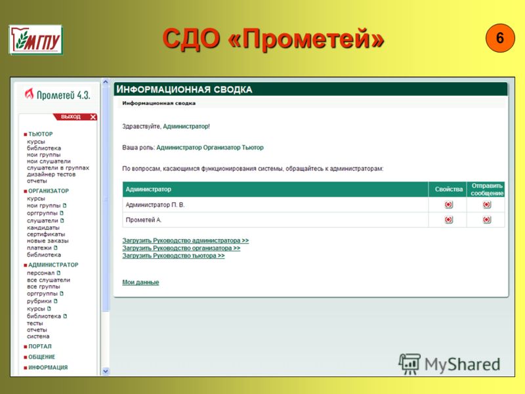Expand the ОБЩЕНИЕ menu section
Viewport: 525px width, 394px height.
pos(39,357)
